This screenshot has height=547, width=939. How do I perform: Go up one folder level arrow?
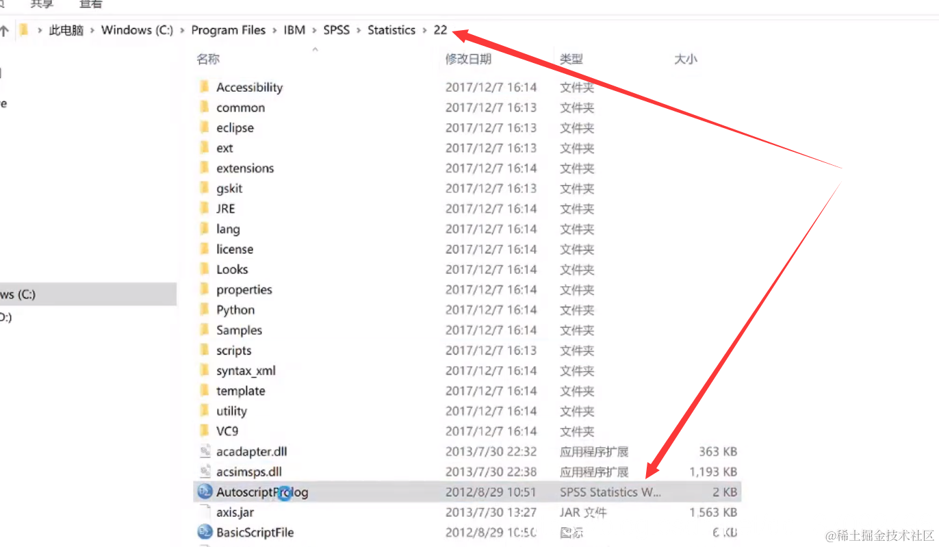click(4, 30)
